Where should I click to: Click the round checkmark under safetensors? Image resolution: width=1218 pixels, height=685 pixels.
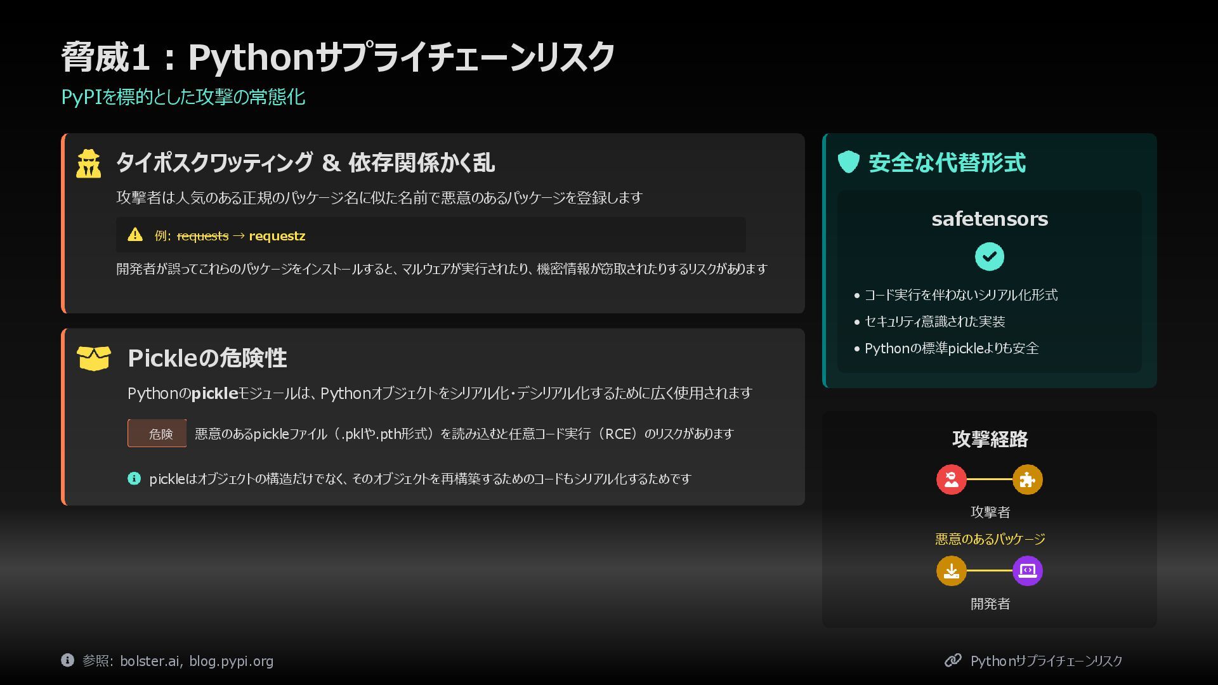(989, 256)
